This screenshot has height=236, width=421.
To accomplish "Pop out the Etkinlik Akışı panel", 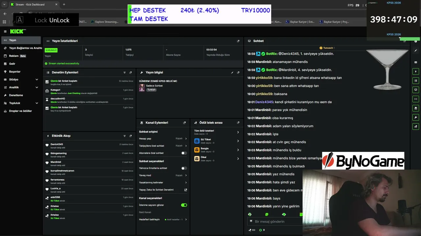I will [131, 136].
